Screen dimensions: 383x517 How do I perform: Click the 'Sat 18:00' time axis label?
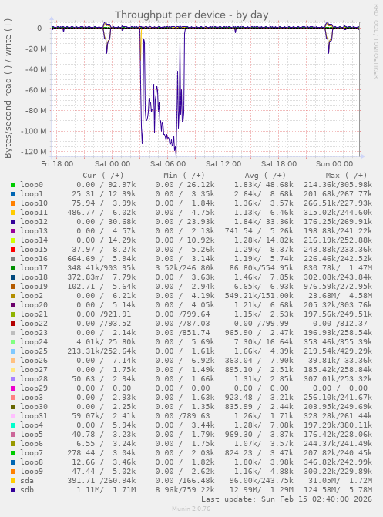[x=279, y=164]
